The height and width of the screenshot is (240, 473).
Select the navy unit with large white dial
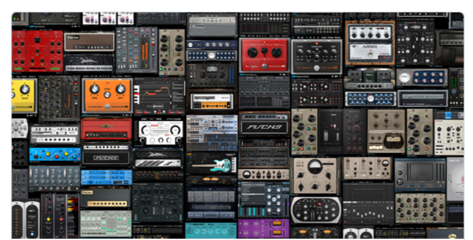click(422, 77)
